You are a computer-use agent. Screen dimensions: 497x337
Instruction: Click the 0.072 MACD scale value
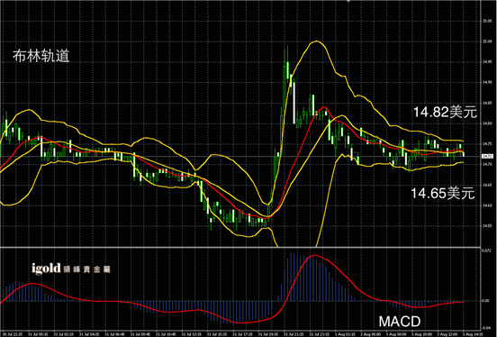(486, 251)
